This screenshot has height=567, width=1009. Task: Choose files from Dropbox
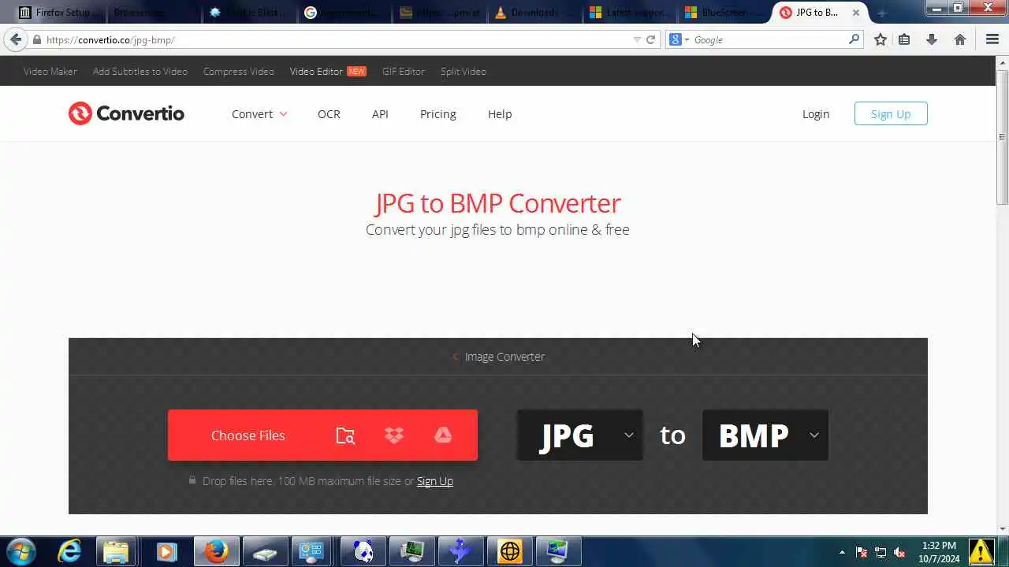point(394,435)
